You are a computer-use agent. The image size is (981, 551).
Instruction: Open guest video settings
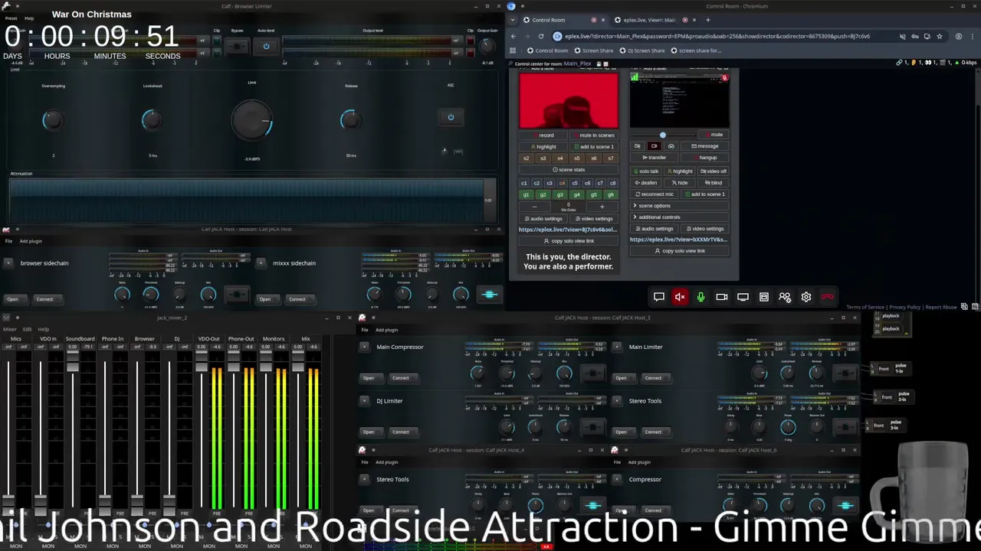pos(705,229)
